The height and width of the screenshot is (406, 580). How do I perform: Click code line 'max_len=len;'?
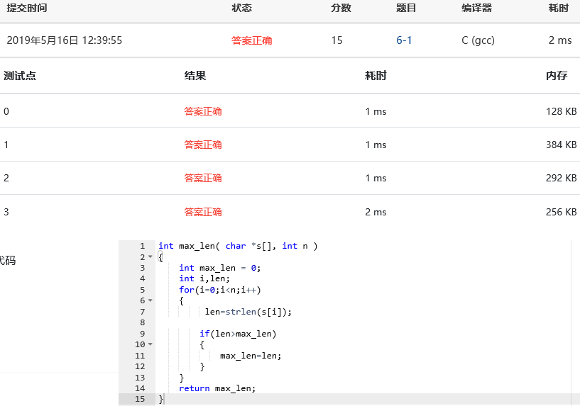251,356
